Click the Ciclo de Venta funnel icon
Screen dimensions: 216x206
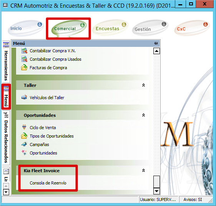[x=24, y=127]
